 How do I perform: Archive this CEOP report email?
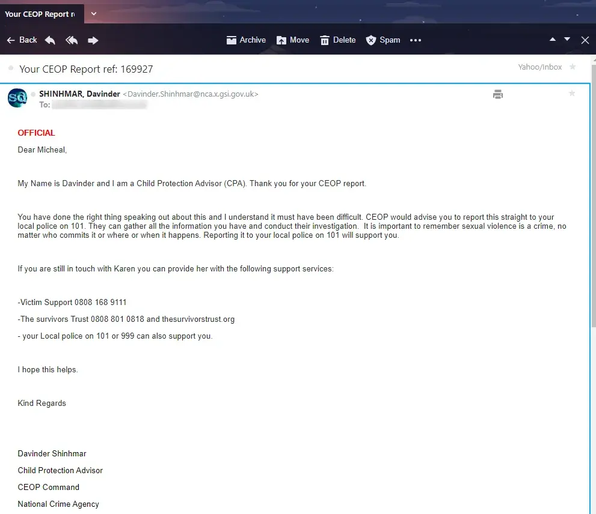(x=246, y=40)
